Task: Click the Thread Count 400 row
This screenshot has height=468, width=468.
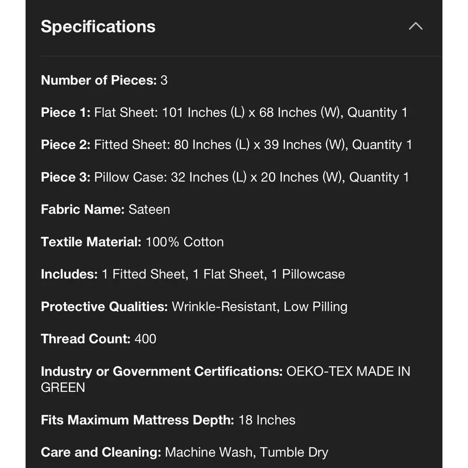Action: click(x=98, y=339)
